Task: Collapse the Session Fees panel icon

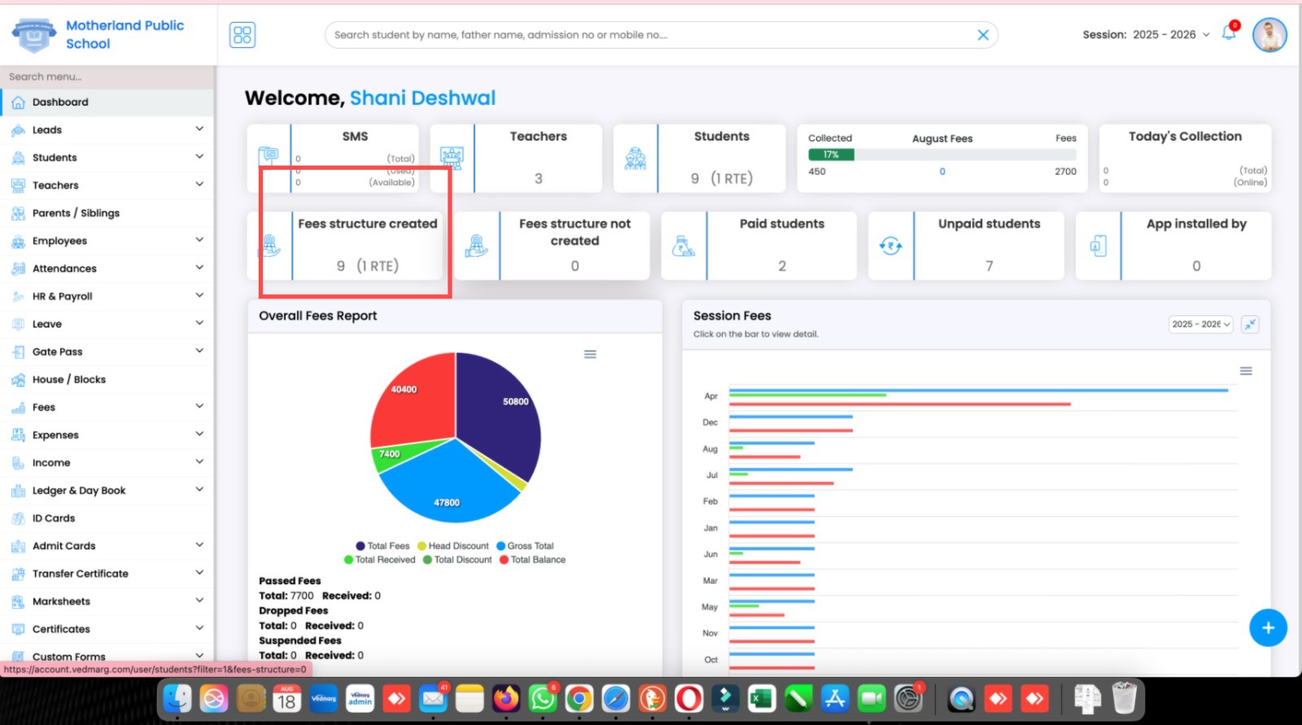Action: pos(1250,324)
